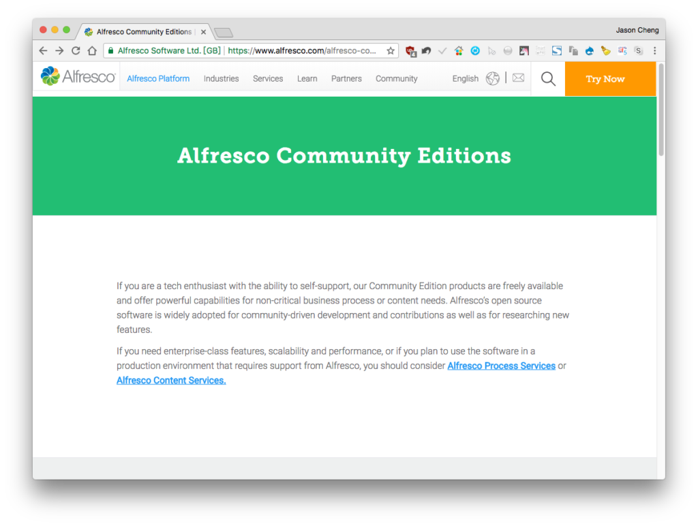Open the blue S-square extension icon
698x526 pixels.
coord(556,50)
